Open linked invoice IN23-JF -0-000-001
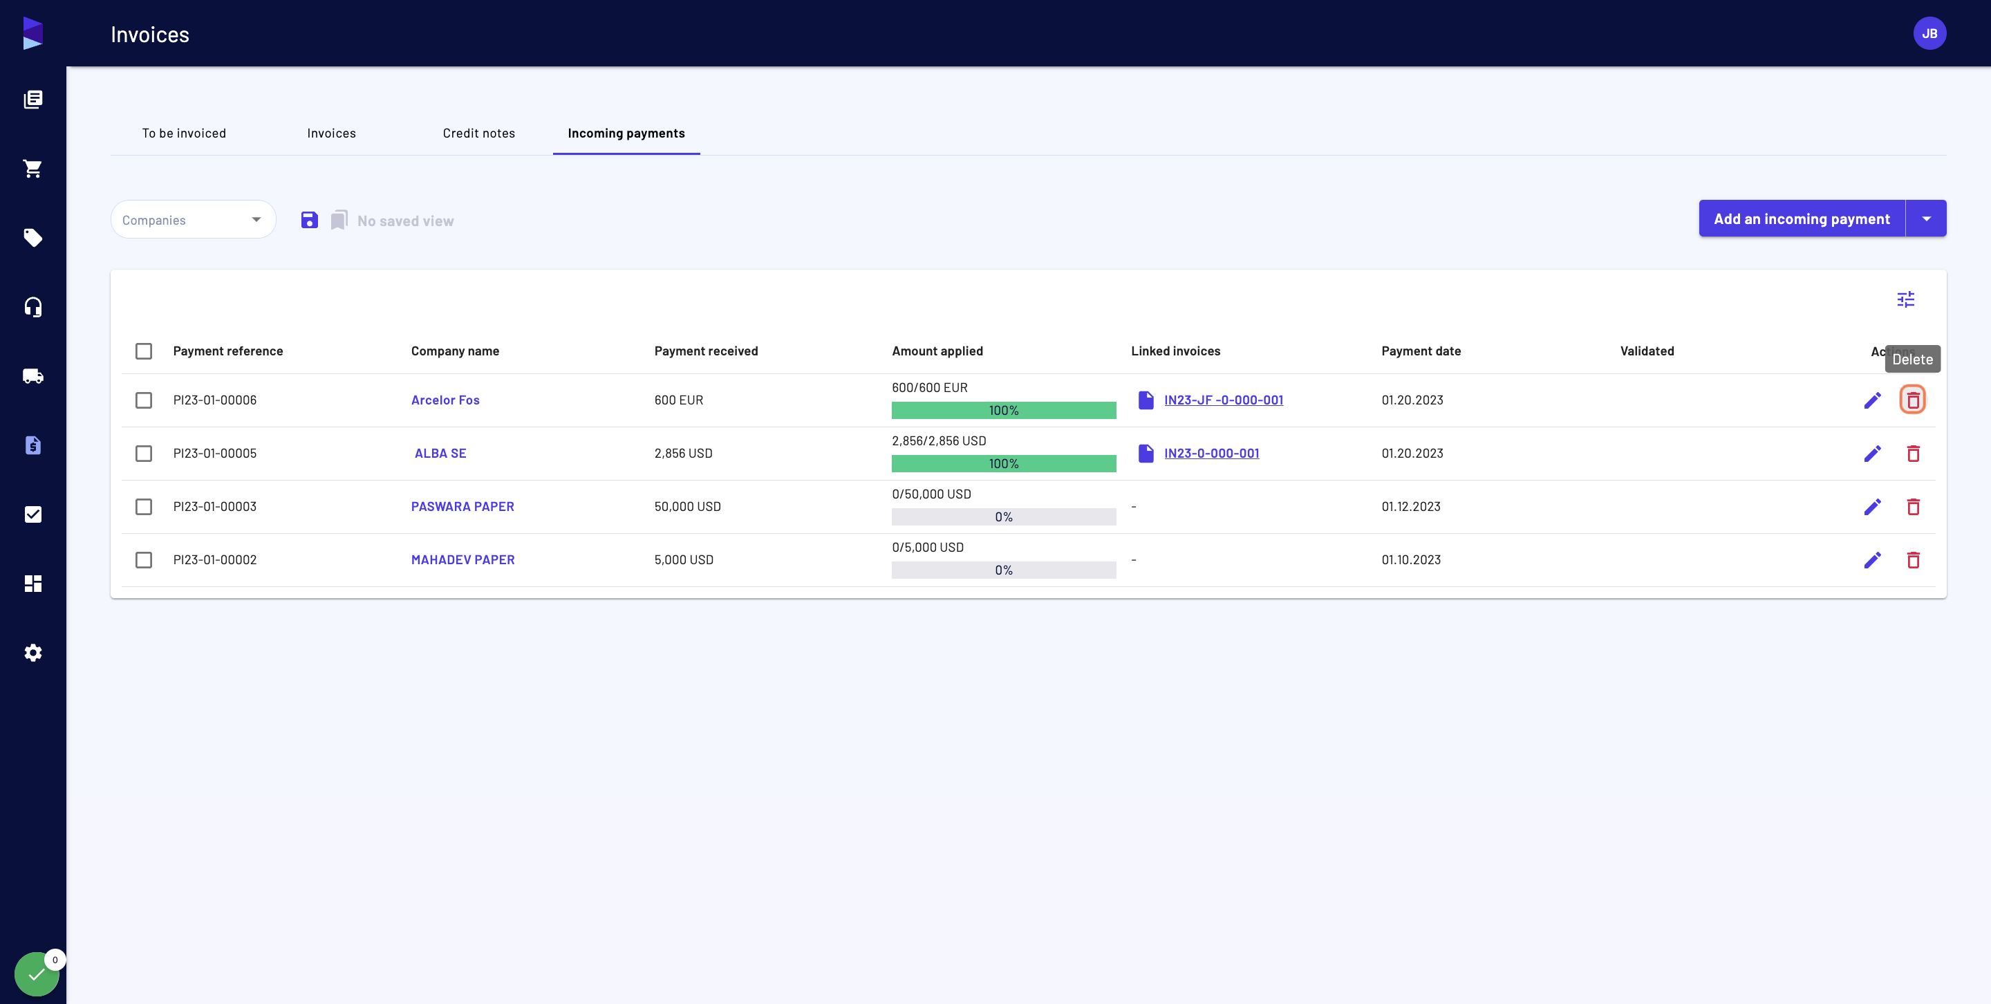This screenshot has width=1991, height=1004. point(1224,400)
